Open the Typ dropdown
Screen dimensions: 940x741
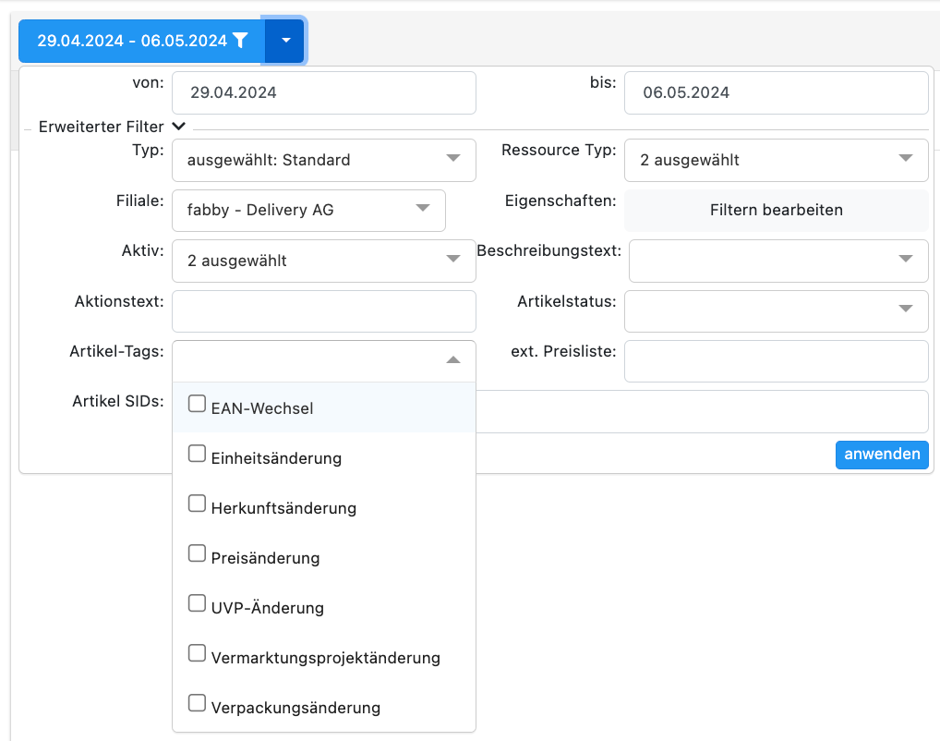[x=323, y=160]
